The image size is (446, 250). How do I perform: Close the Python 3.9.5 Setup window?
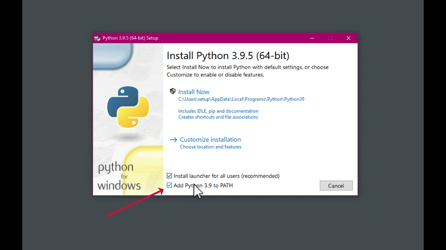coord(348,38)
